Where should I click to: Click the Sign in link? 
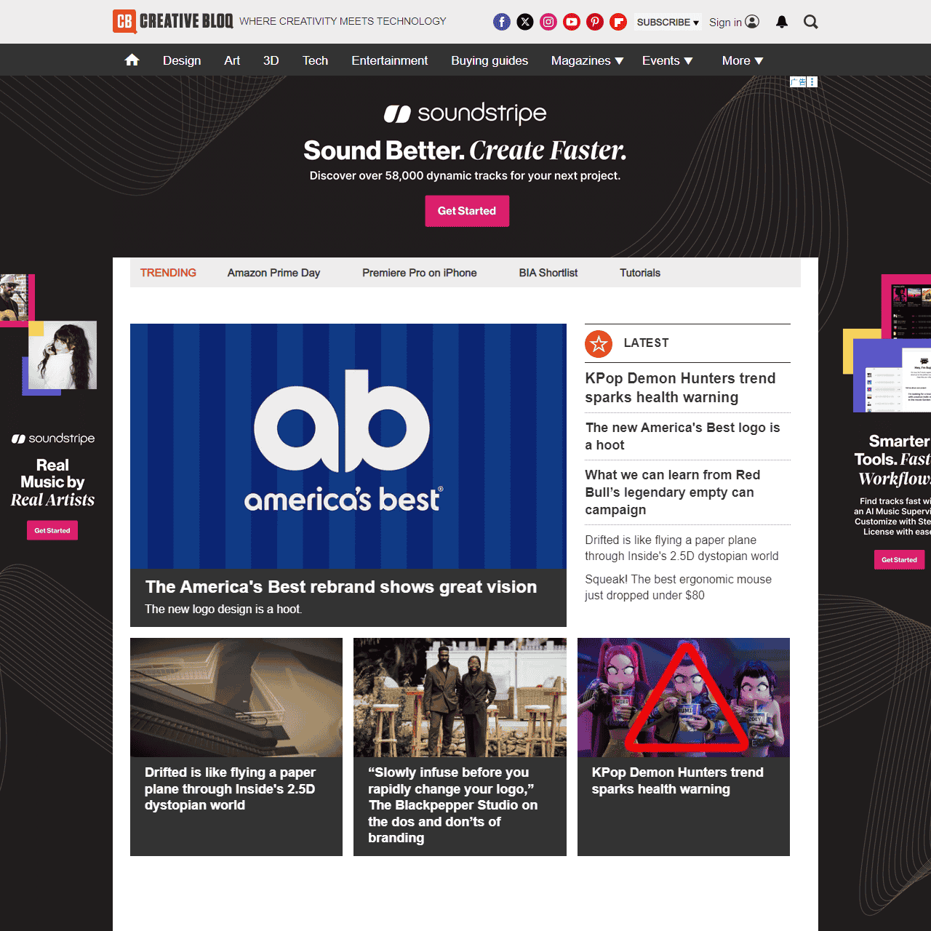coord(733,22)
